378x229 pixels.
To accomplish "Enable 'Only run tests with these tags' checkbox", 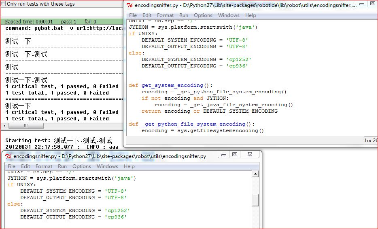I will pyautogui.click(x=4, y=4).
